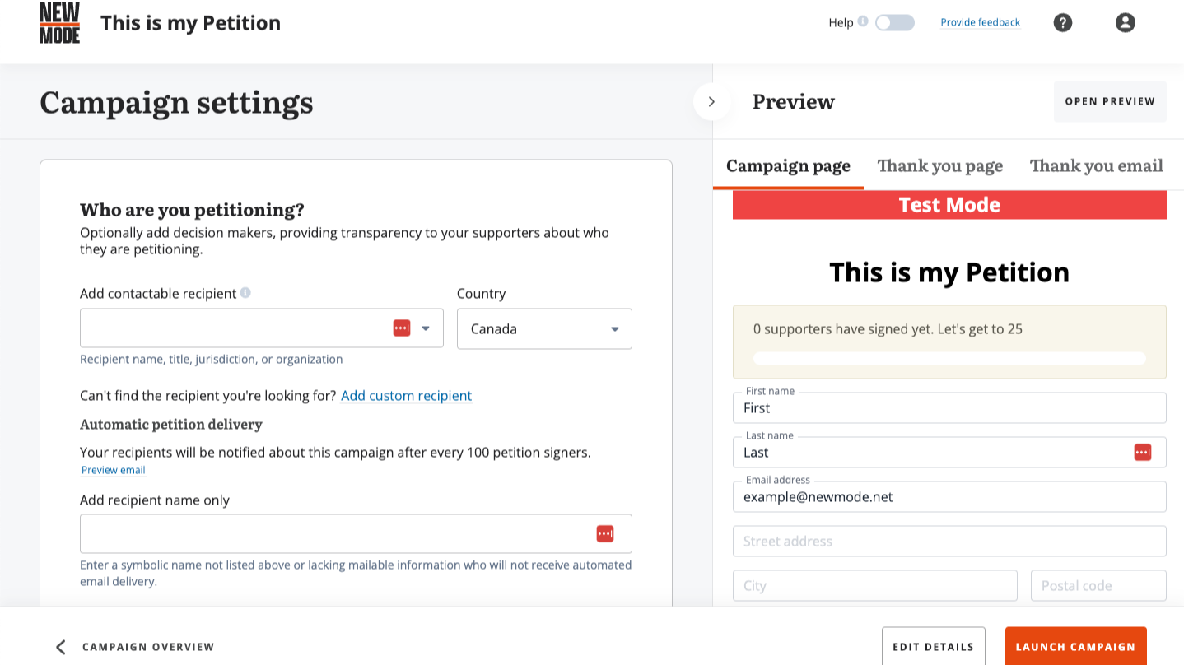Image resolution: width=1184 pixels, height=665 pixels.
Task: Click password manager icon in Last name field
Action: point(1143,452)
